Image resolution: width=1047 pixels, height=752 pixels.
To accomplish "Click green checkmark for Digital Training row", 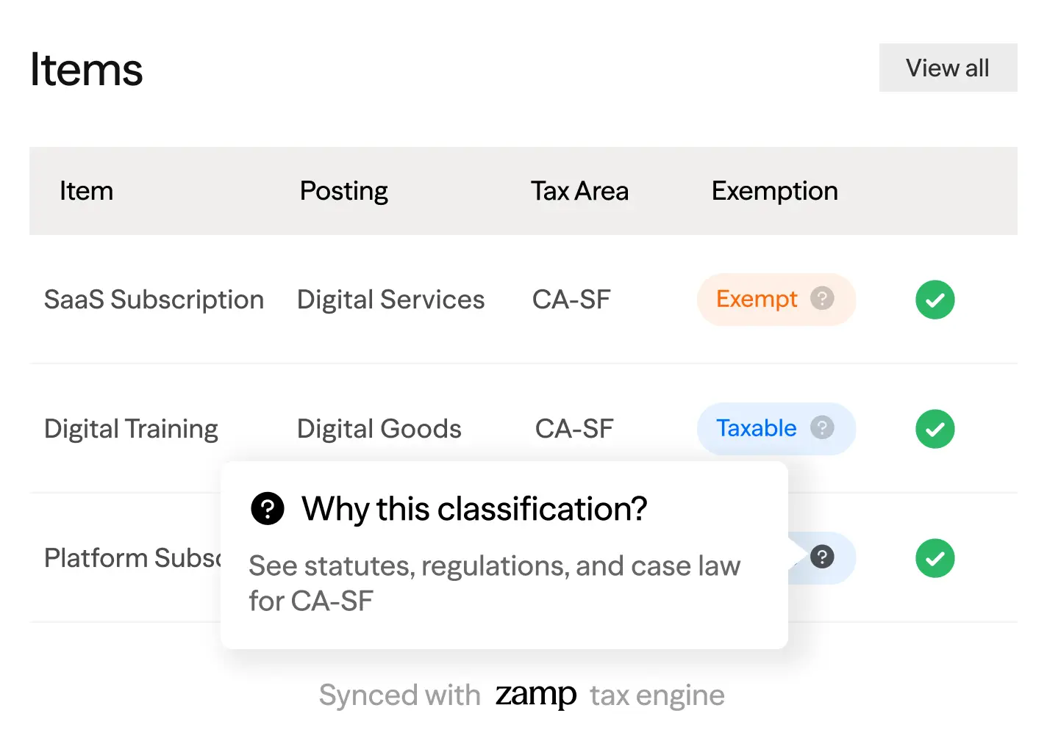I will (x=935, y=429).
